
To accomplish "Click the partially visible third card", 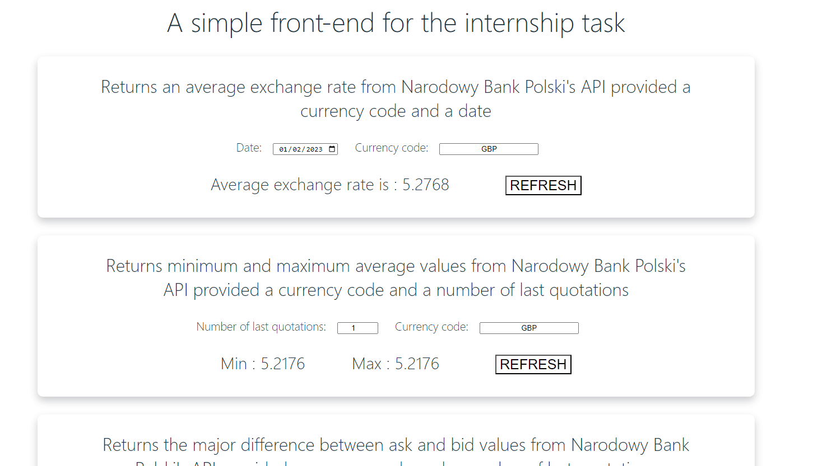I will (395, 445).
